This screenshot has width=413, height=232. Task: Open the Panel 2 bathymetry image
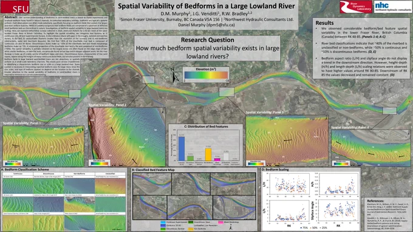127,137
